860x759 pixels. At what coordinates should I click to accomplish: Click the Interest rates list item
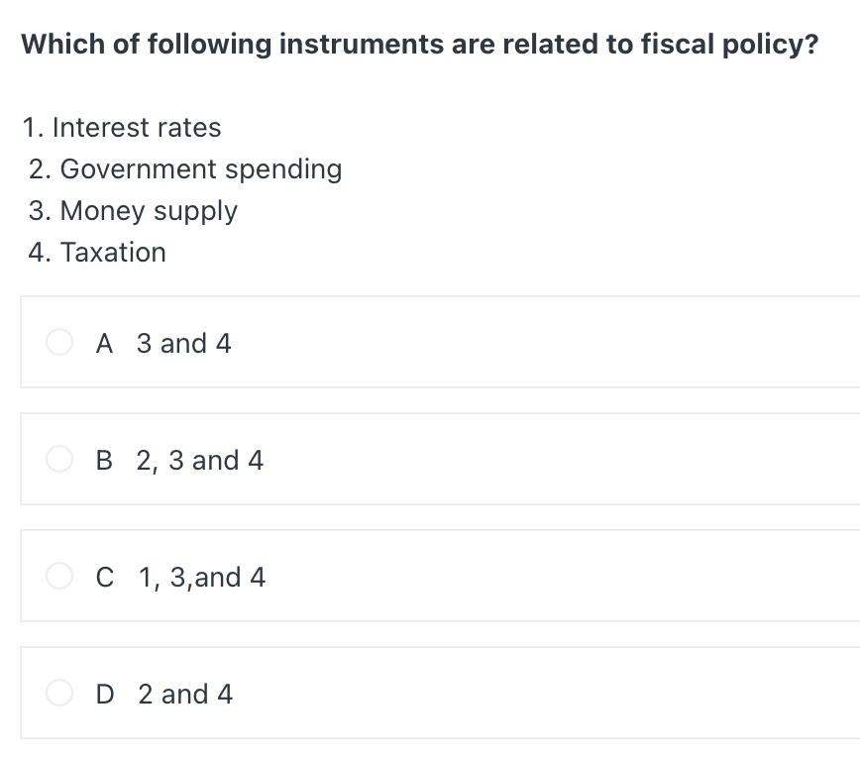(121, 127)
